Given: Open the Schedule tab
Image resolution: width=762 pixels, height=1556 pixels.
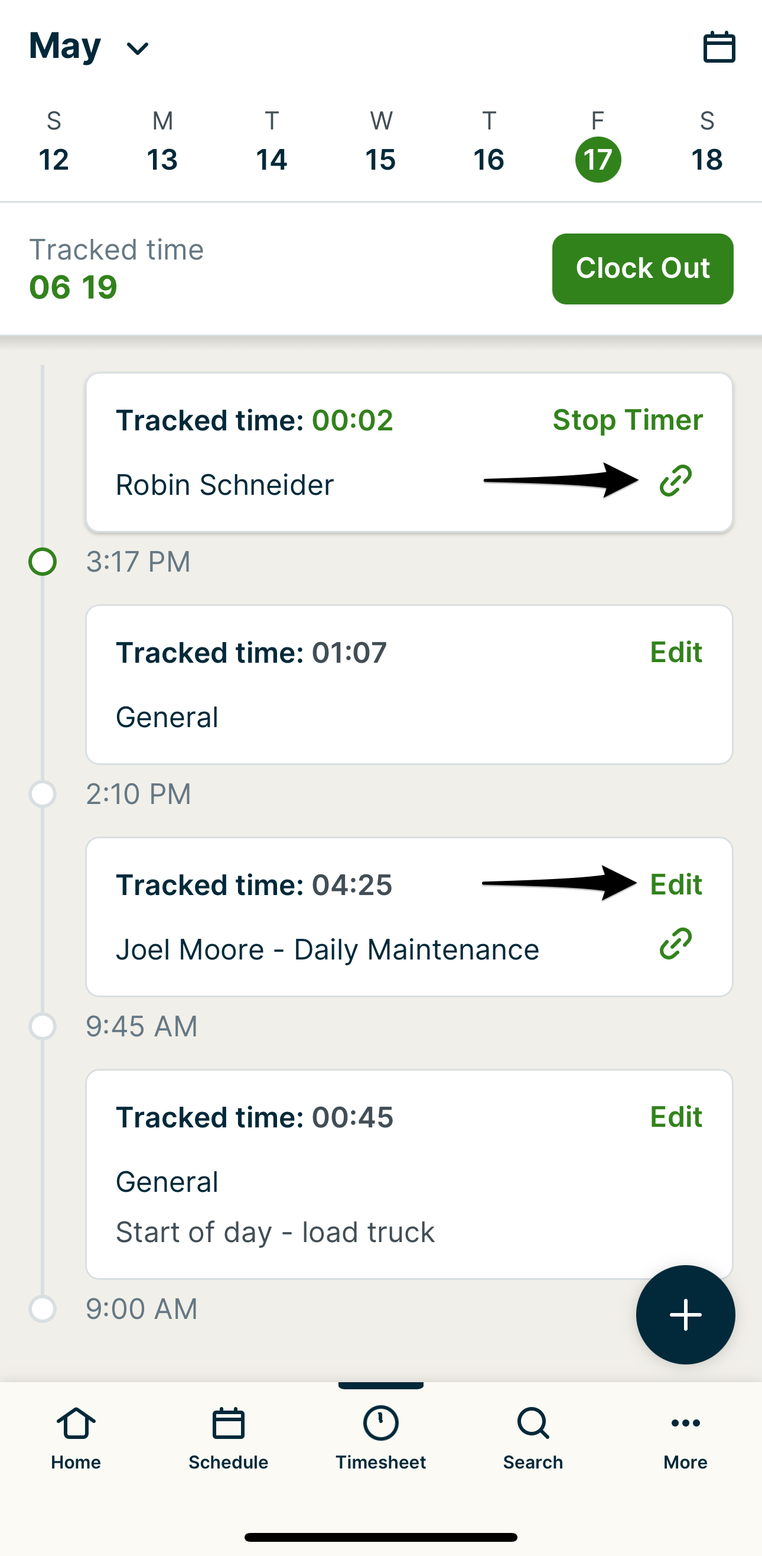Looking at the screenshot, I should (228, 1438).
